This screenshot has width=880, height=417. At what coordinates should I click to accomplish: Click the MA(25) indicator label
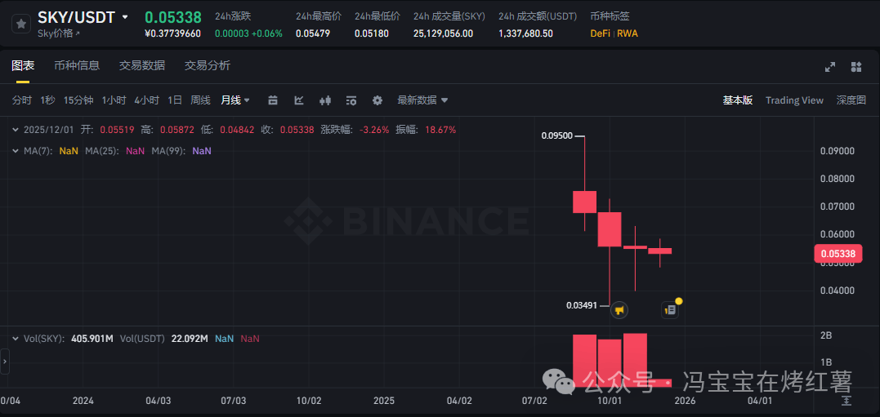pos(102,151)
